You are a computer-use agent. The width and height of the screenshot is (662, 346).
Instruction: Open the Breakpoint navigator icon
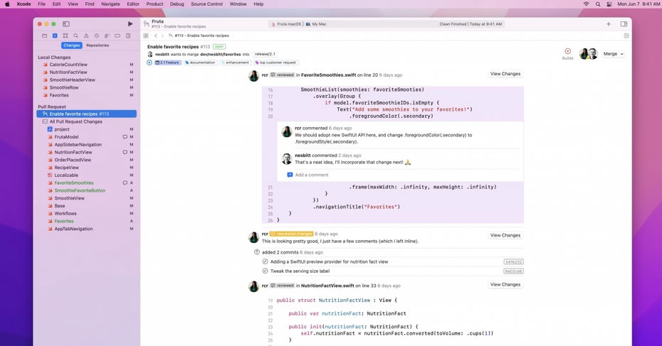[117, 36]
